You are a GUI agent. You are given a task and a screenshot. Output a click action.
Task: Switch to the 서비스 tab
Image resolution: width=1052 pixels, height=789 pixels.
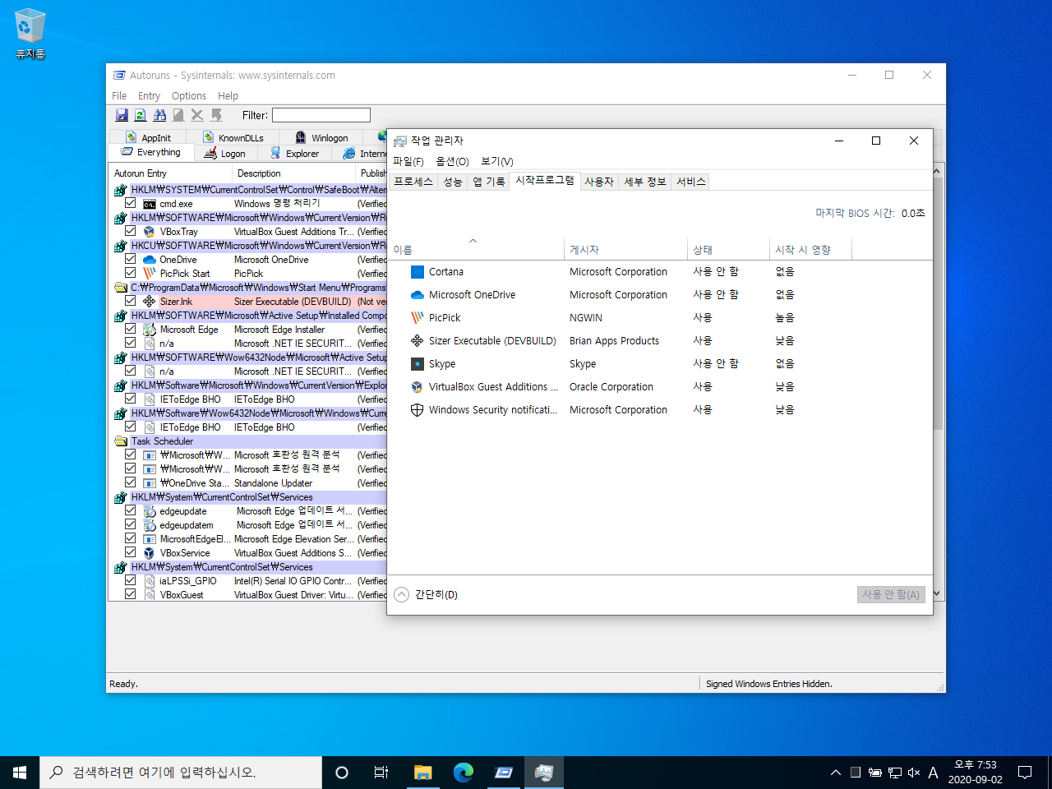click(690, 182)
